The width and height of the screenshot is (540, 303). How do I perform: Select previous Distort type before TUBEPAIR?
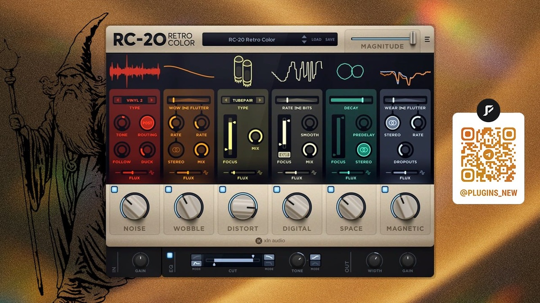tap(226, 100)
